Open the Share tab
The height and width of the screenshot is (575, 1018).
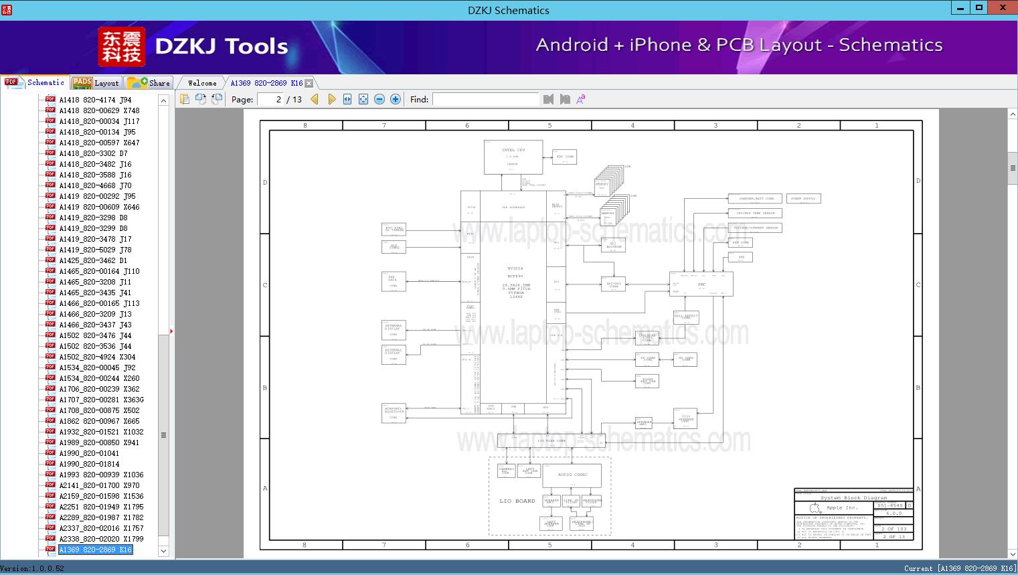coord(149,83)
